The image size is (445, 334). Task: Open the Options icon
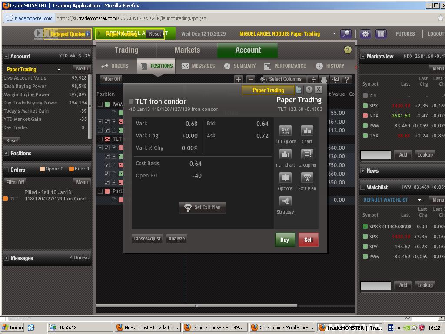click(x=285, y=178)
